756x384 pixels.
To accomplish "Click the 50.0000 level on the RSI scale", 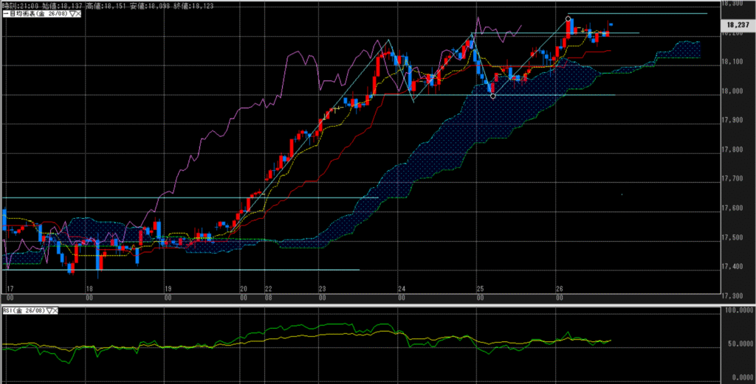I will [735, 344].
